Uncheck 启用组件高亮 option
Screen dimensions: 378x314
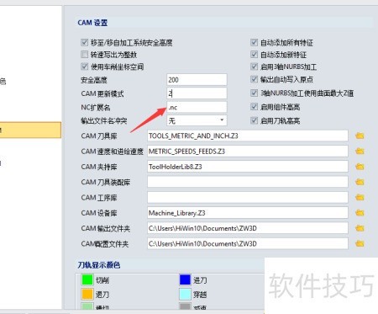coord(254,107)
